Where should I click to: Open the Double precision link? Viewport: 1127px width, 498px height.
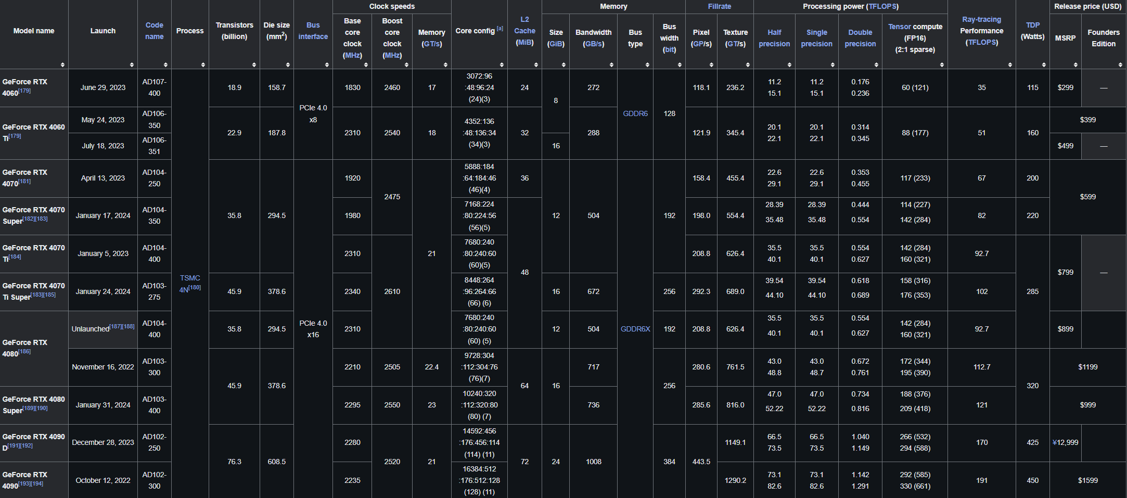(860, 38)
